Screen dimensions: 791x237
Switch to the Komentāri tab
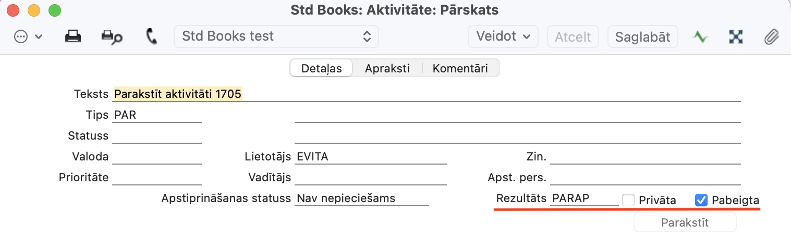[460, 68]
